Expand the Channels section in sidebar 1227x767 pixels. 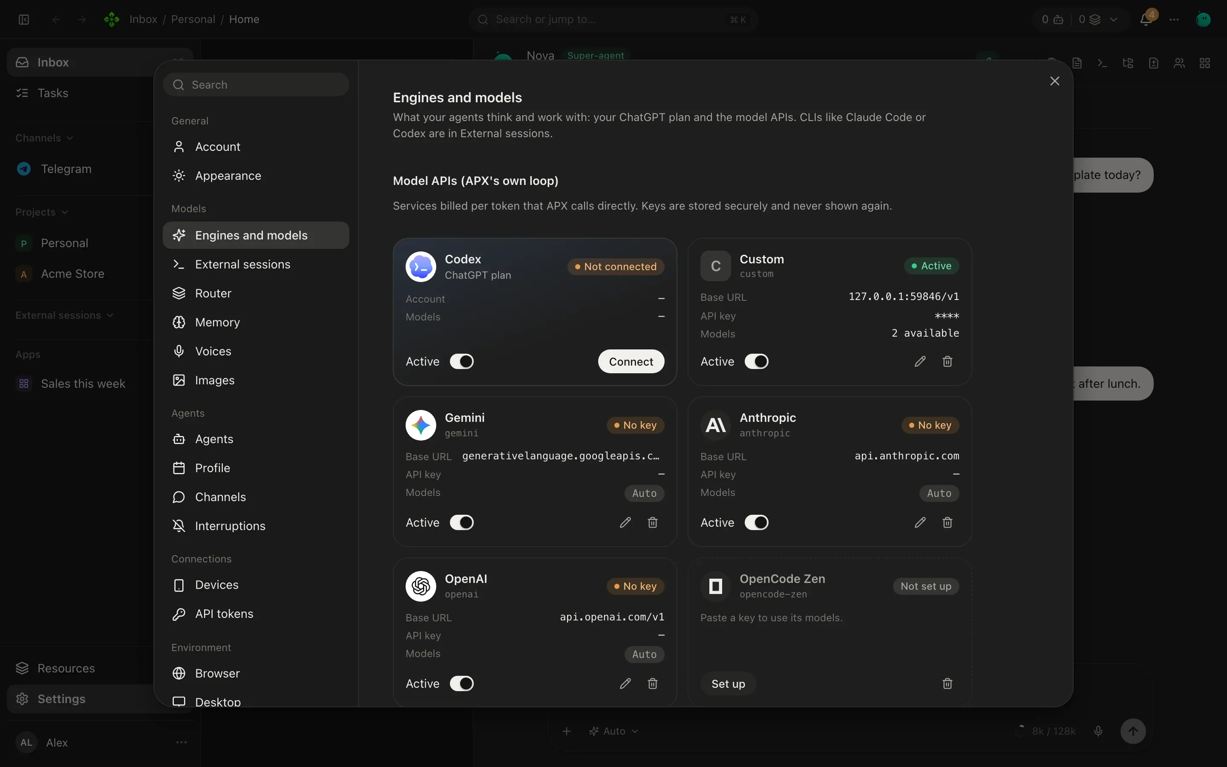(44, 138)
